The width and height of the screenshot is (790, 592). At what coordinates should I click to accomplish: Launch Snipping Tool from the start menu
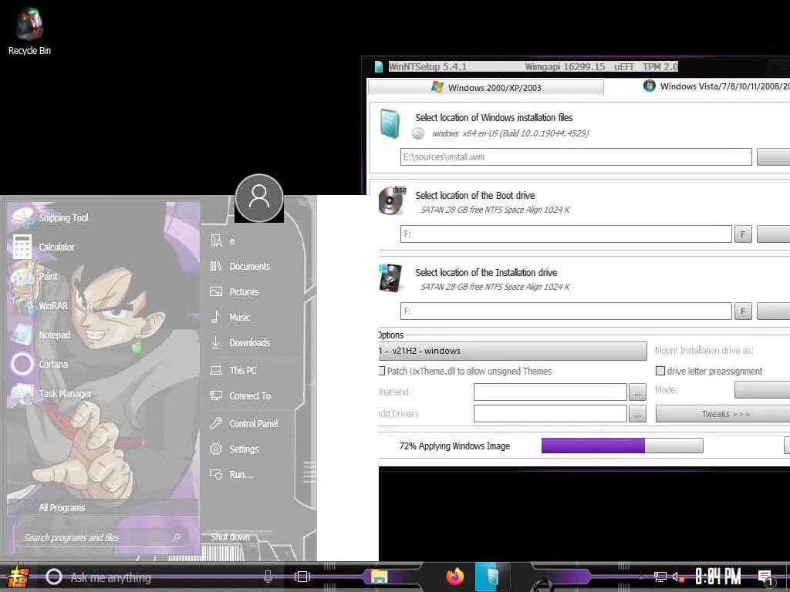coord(50,218)
